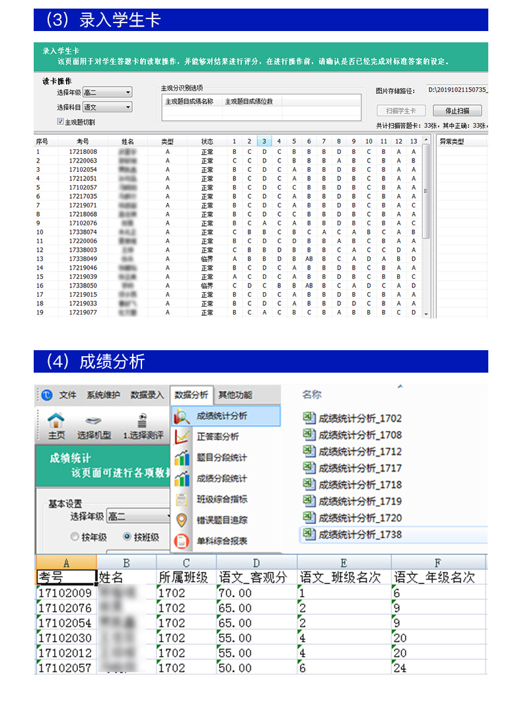
Task: Open file 成绩统计分析_1738
Action: tap(393, 535)
